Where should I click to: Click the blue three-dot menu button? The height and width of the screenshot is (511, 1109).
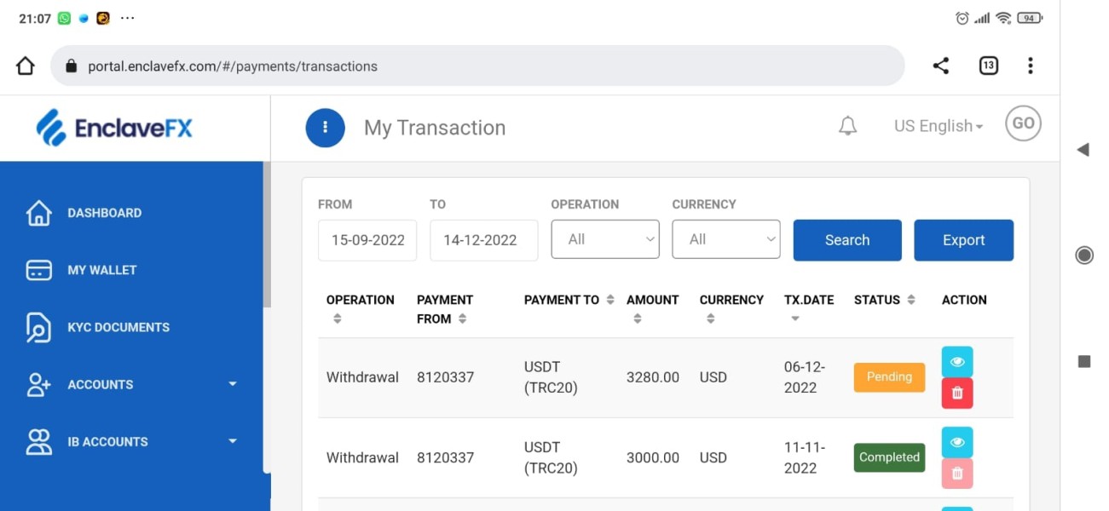[325, 128]
